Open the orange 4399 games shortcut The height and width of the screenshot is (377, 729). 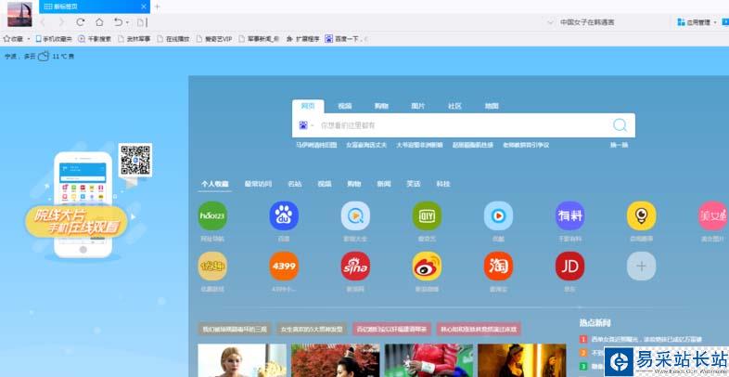pos(284,266)
